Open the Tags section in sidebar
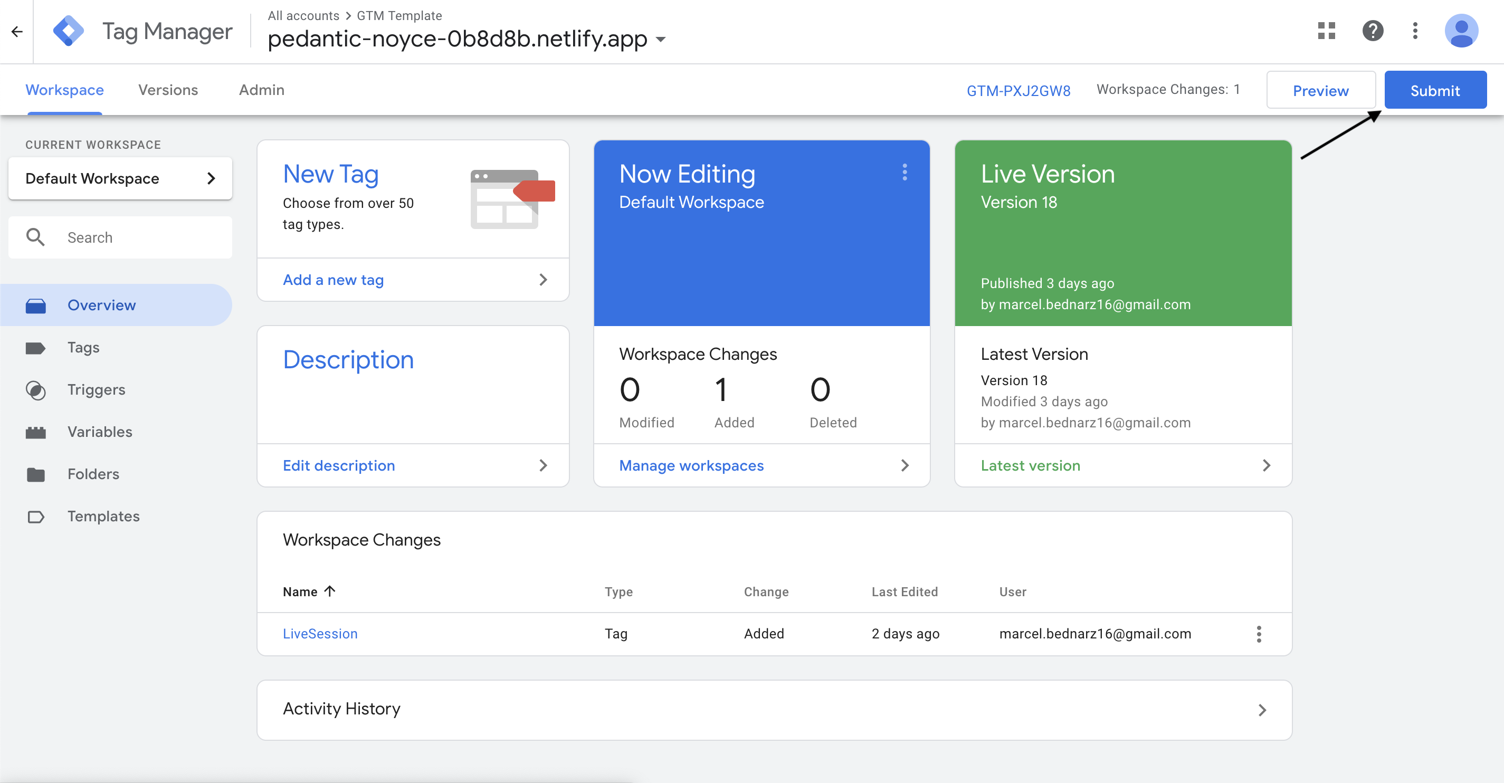The image size is (1504, 783). (82, 347)
